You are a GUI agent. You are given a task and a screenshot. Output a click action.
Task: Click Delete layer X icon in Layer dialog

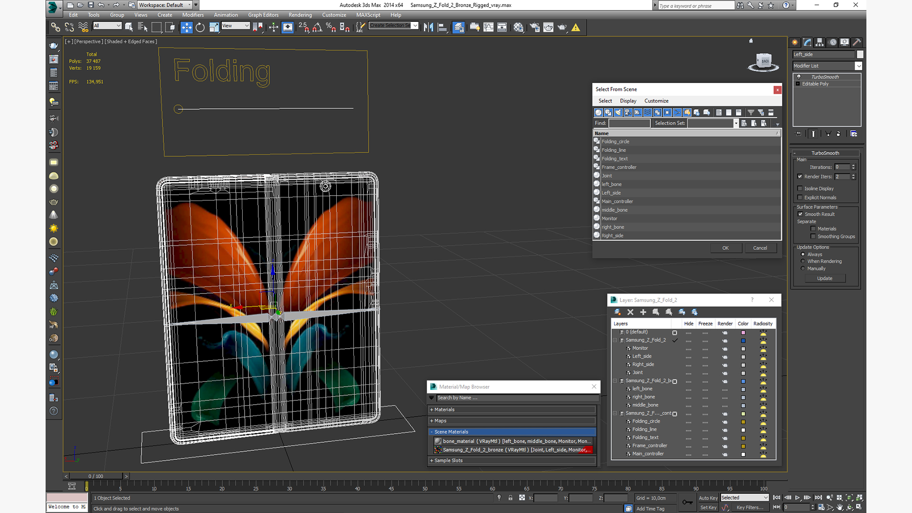(x=630, y=312)
